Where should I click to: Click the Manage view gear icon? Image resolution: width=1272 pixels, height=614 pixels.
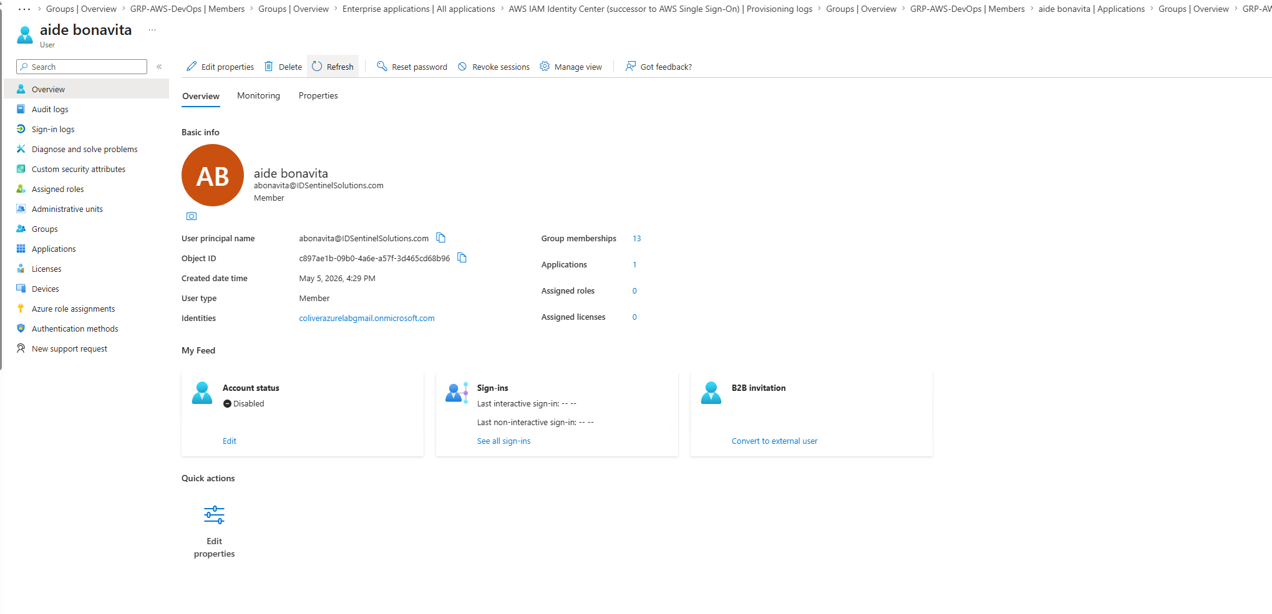click(x=545, y=66)
